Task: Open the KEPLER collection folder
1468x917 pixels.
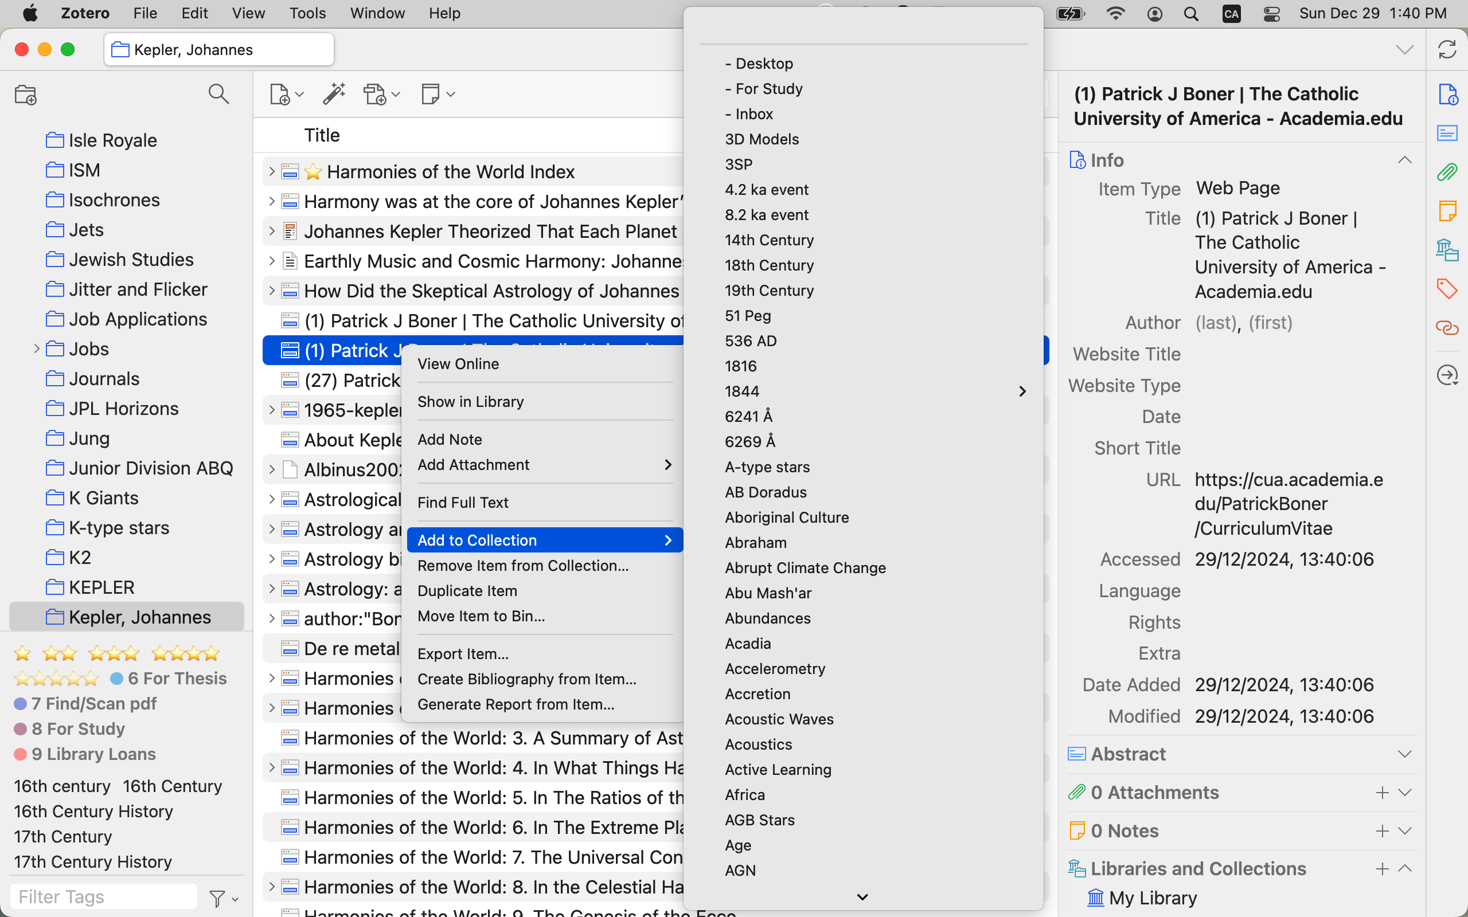Action: [x=127, y=587]
